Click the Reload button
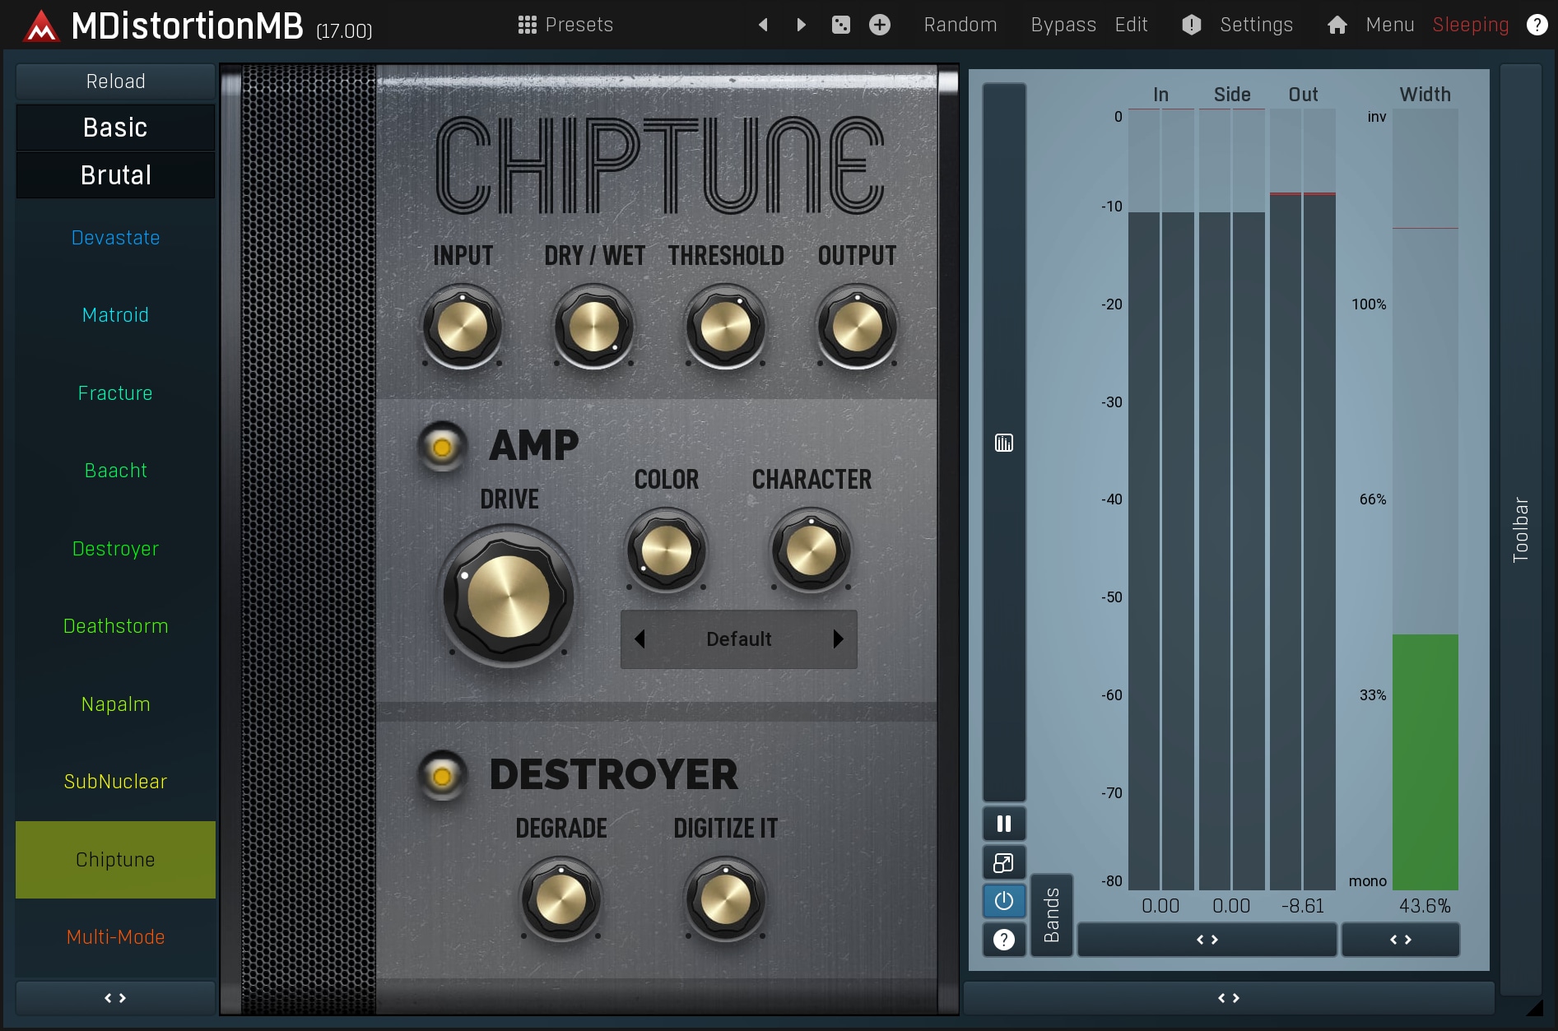This screenshot has height=1031, width=1558. 115,81
